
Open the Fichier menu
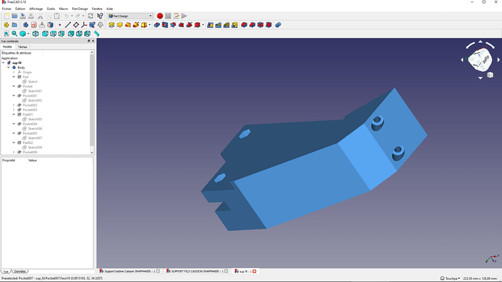6,9
